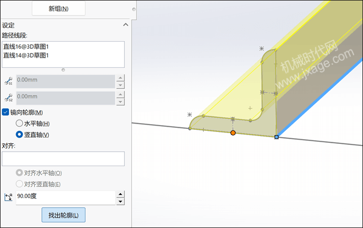
Task: Select 直线16@3D草图1 in path segments list
Action: click(26, 47)
